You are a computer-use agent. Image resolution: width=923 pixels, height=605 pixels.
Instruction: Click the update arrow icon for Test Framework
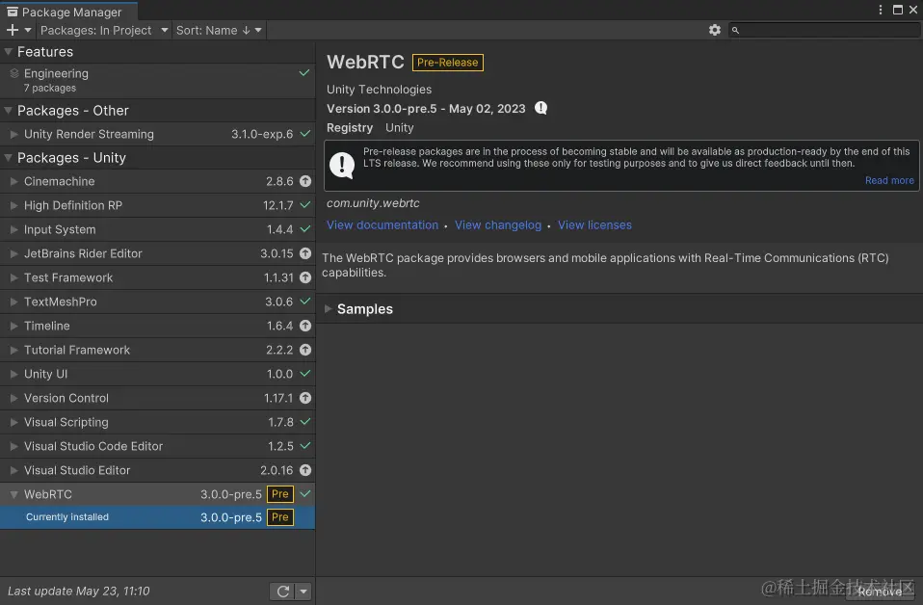(x=304, y=277)
